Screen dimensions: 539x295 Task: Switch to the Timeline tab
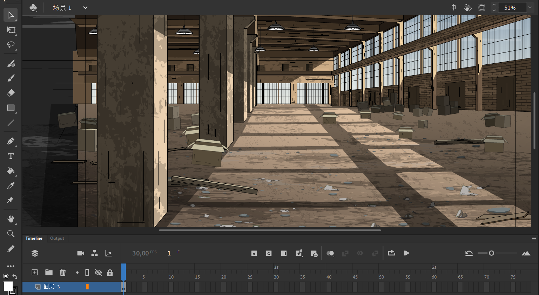pos(34,238)
